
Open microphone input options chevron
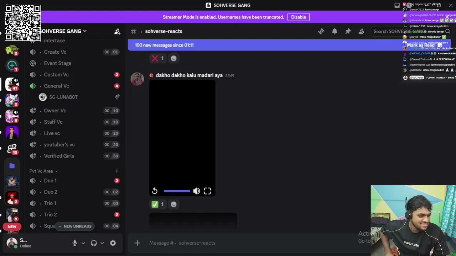83,243
